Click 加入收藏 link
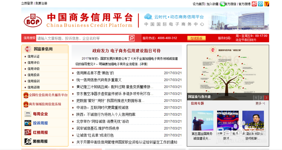Viewport: 282px width, 150px height. pos(212,4)
